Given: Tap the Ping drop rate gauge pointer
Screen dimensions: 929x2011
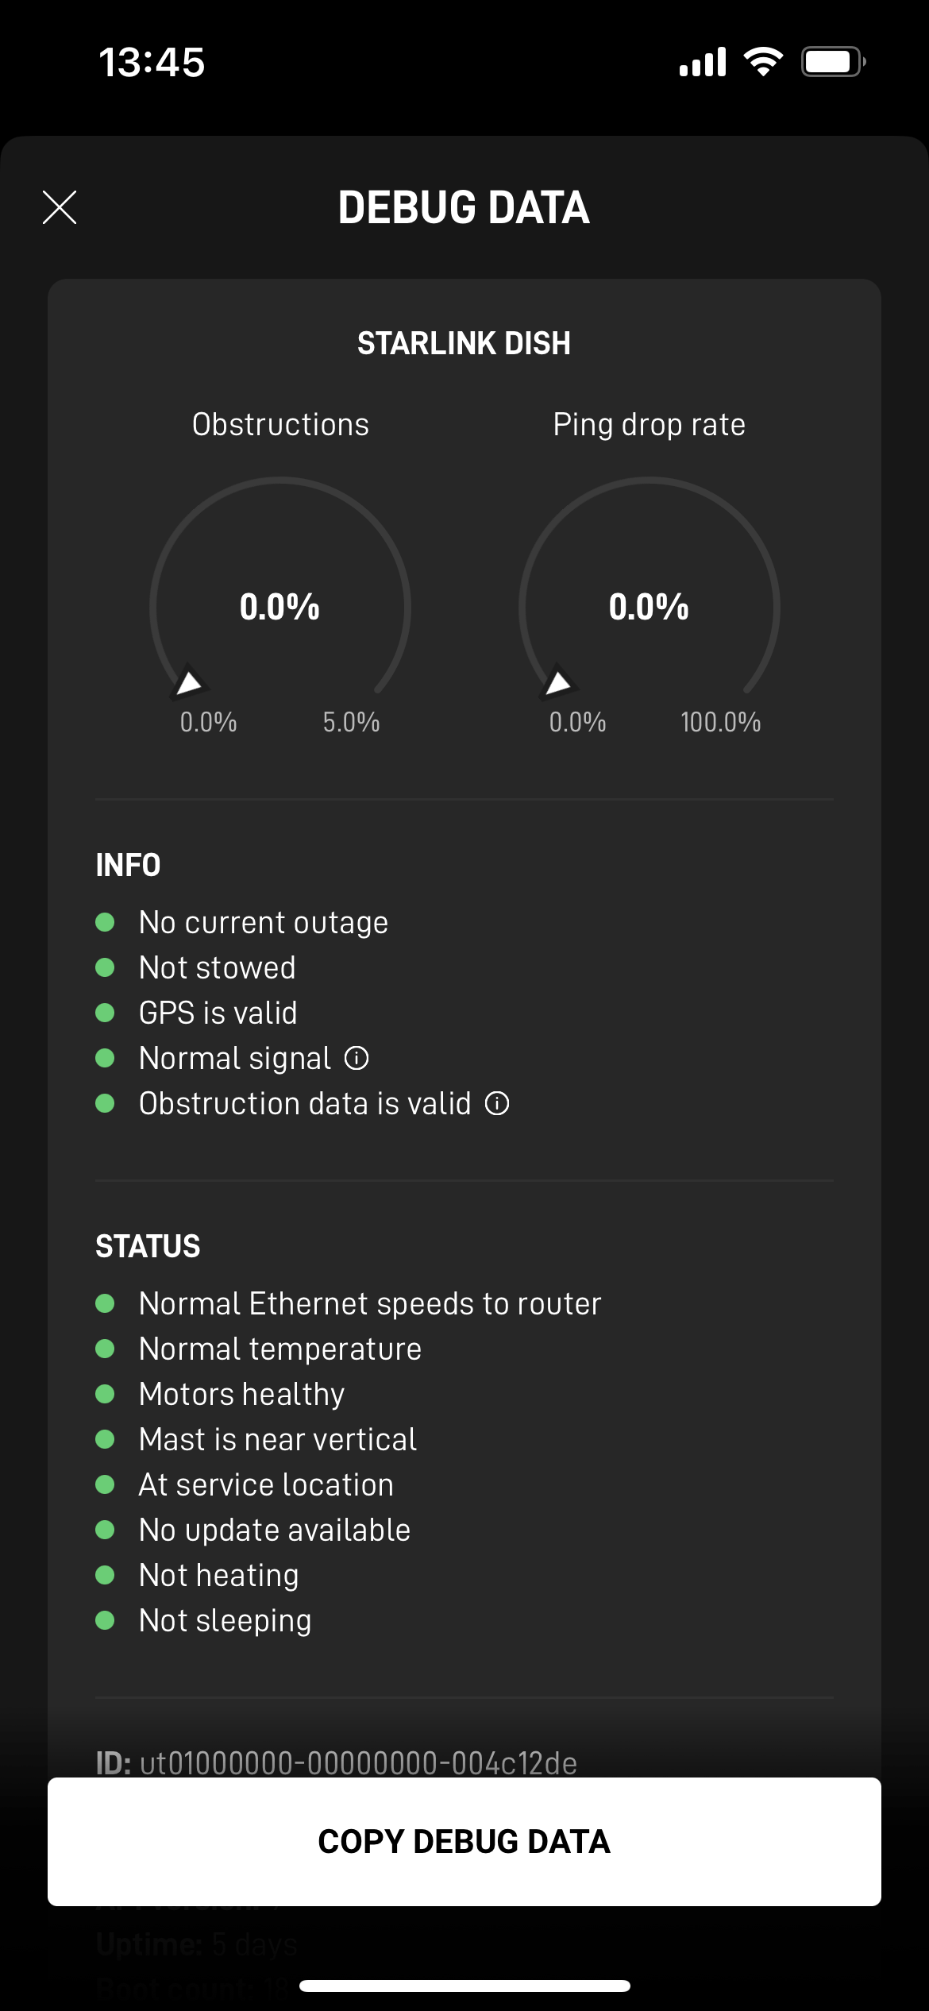Looking at the screenshot, I should 557,682.
